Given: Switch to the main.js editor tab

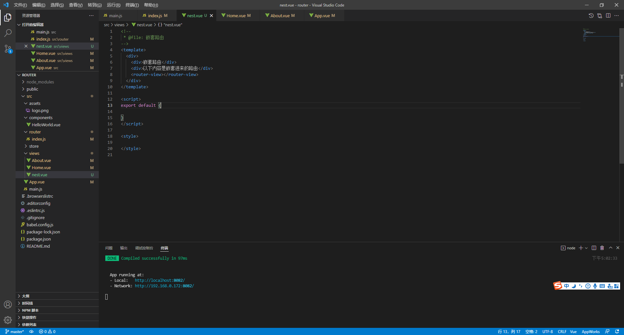Looking at the screenshot, I should pos(118,16).
